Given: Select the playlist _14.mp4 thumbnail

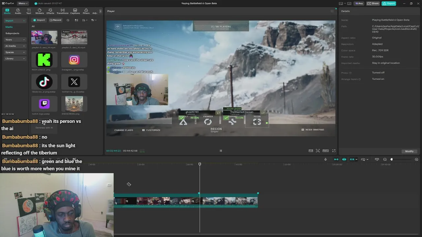Looking at the screenshot, I should pyautogui.click(x=44, y=37).
